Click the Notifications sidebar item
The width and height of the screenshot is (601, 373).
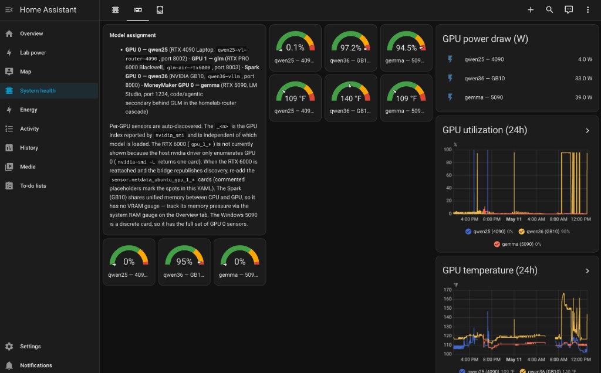coord(49,365)
